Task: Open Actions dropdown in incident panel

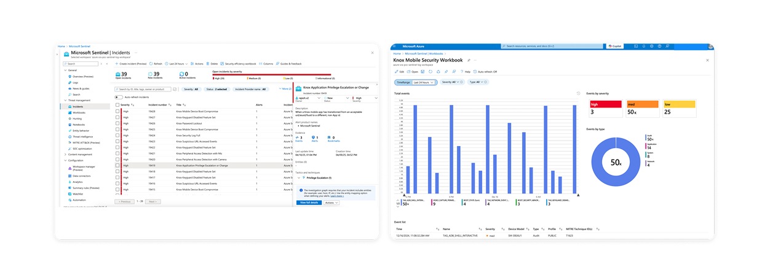Action: [x=331, y=202]
